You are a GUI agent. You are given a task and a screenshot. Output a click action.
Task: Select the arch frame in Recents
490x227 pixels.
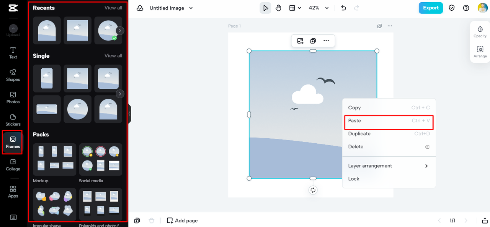tap(47, 31)
